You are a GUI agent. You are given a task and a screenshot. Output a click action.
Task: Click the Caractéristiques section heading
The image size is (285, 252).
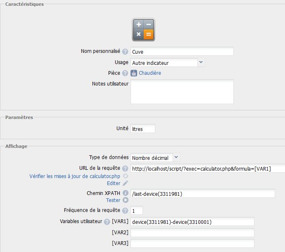click(24, 4)
